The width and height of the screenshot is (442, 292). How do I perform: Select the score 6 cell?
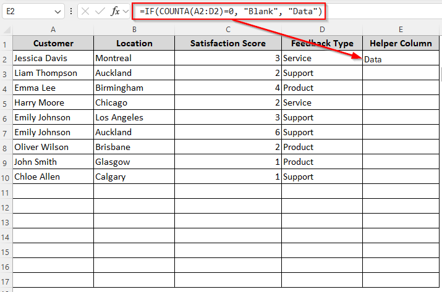click(228, 132)
